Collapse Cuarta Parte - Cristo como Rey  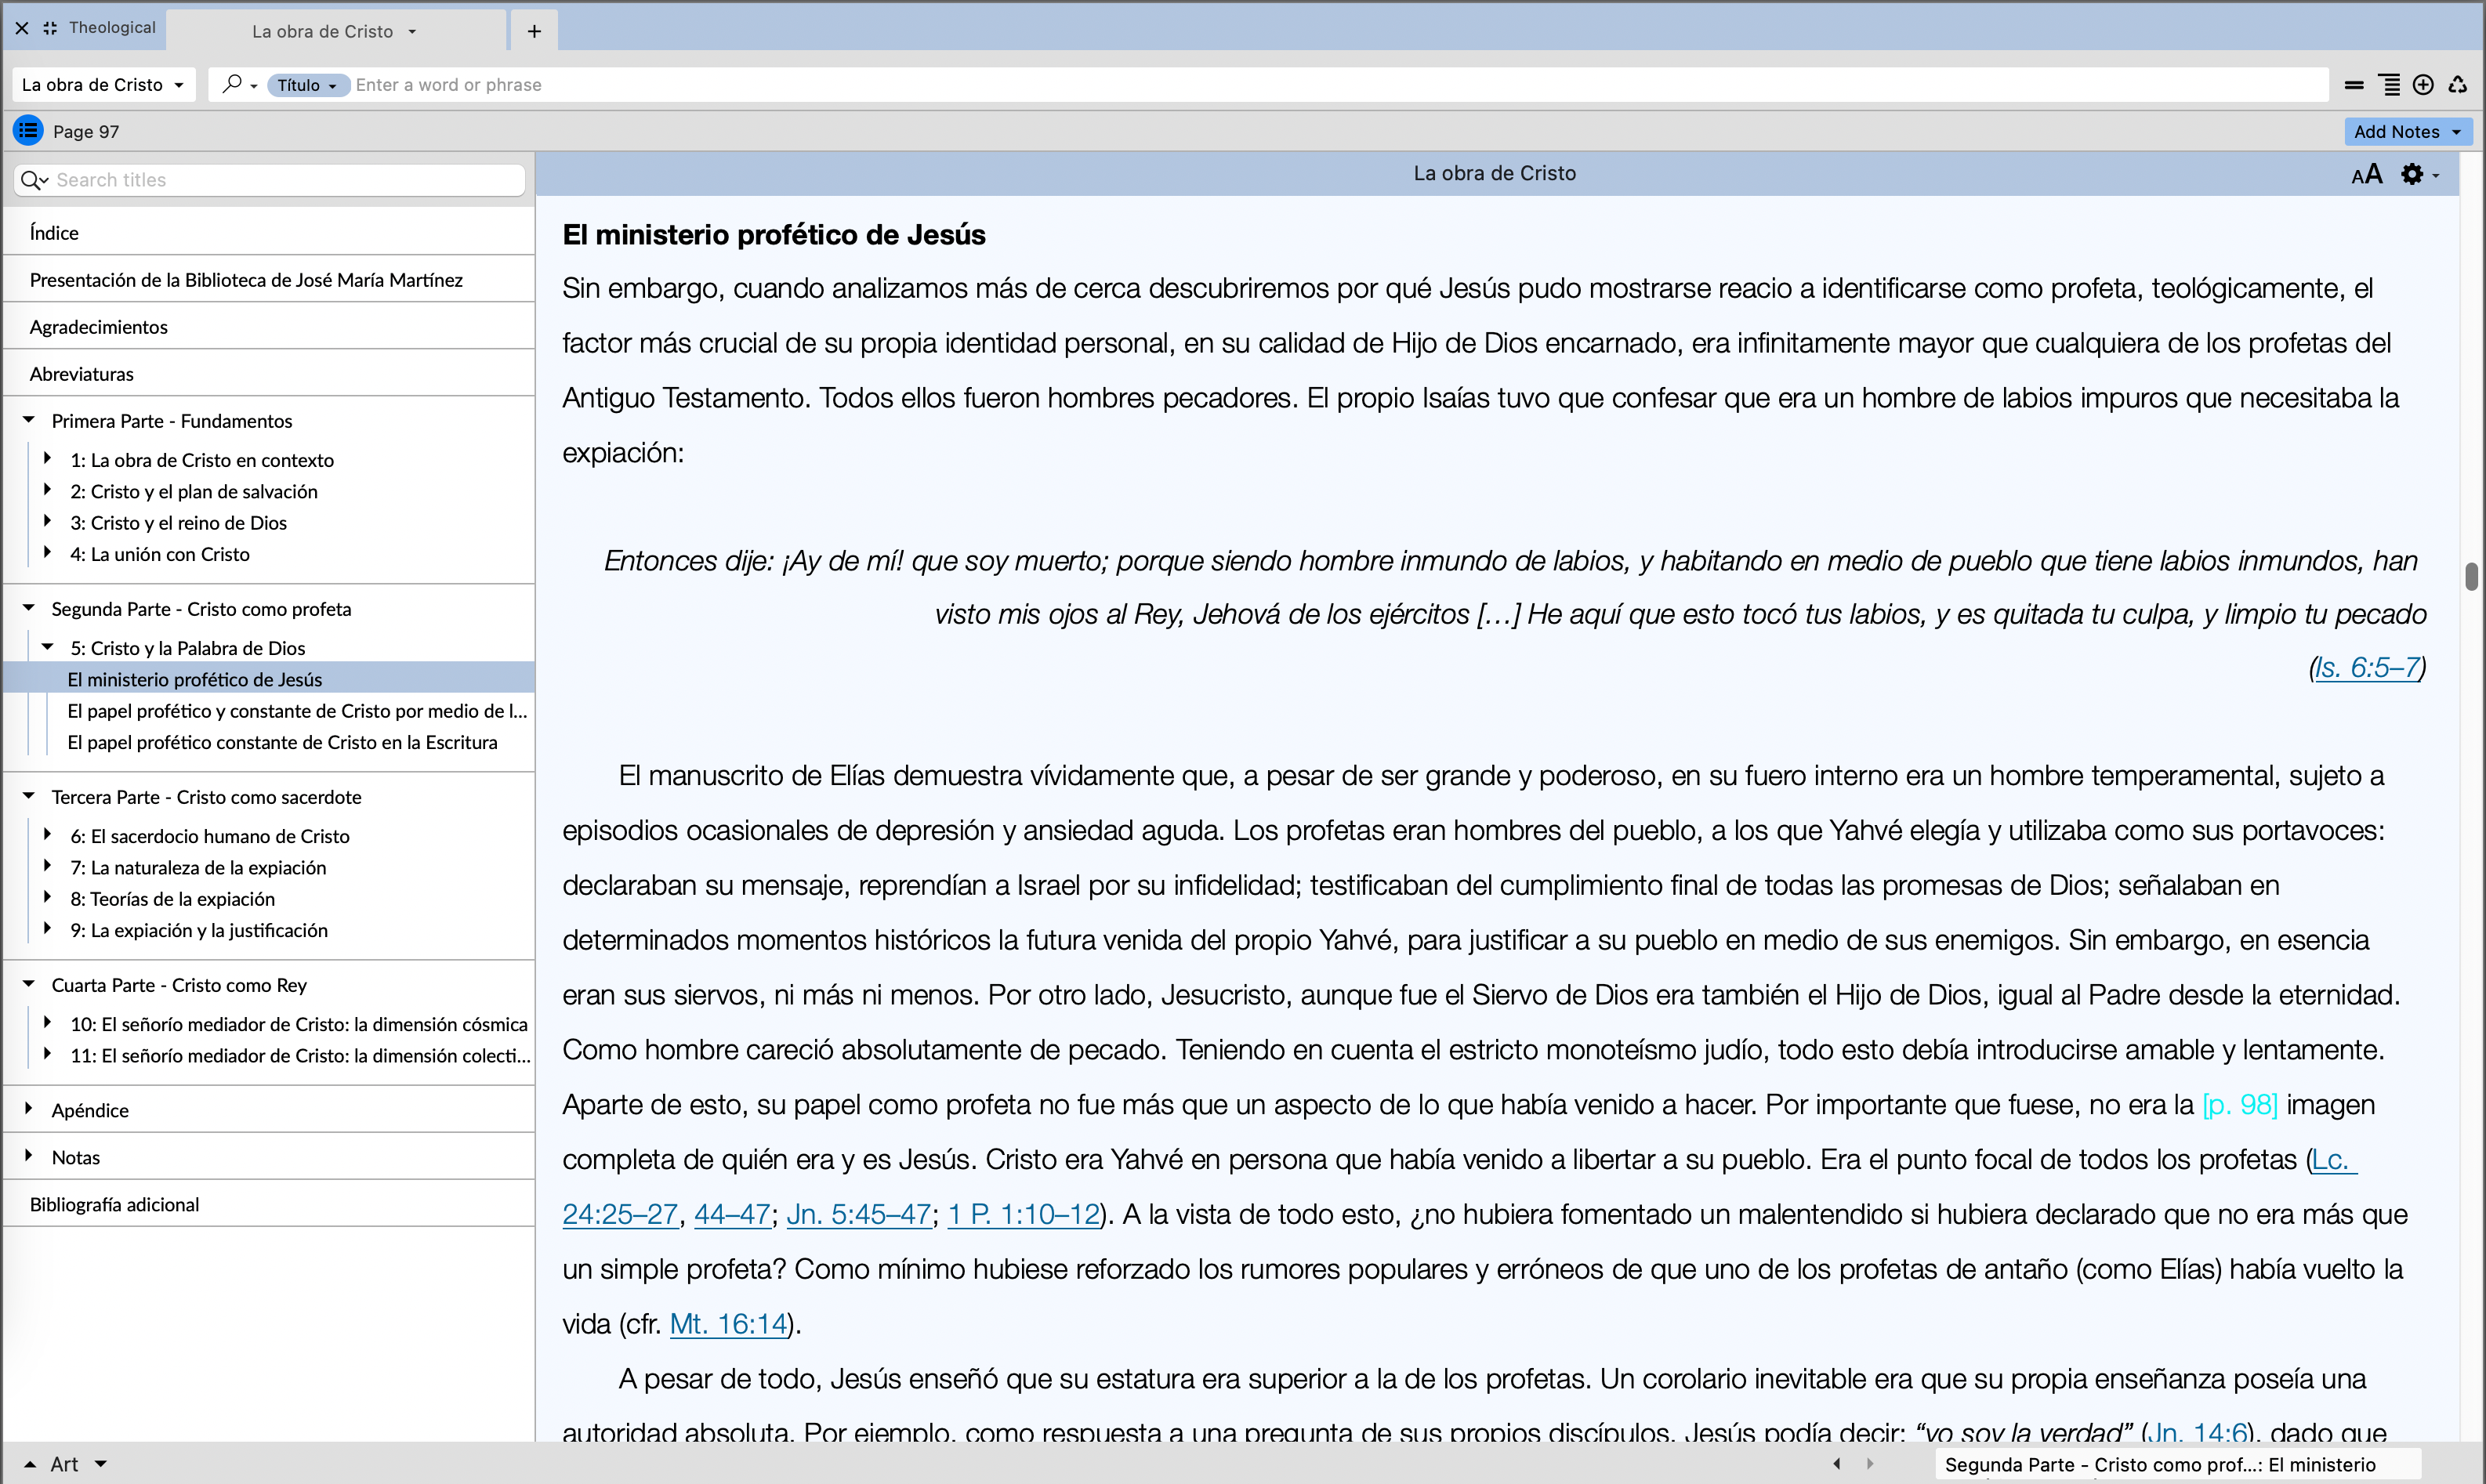(29, 984)
